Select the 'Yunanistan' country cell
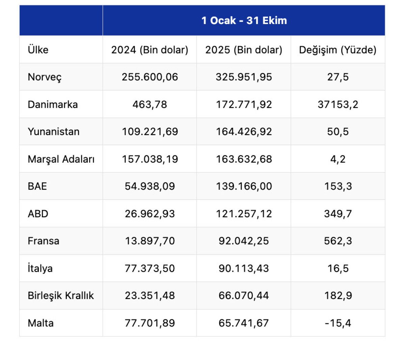This screenshot has height=341, width=405. (x=54, y=131)
